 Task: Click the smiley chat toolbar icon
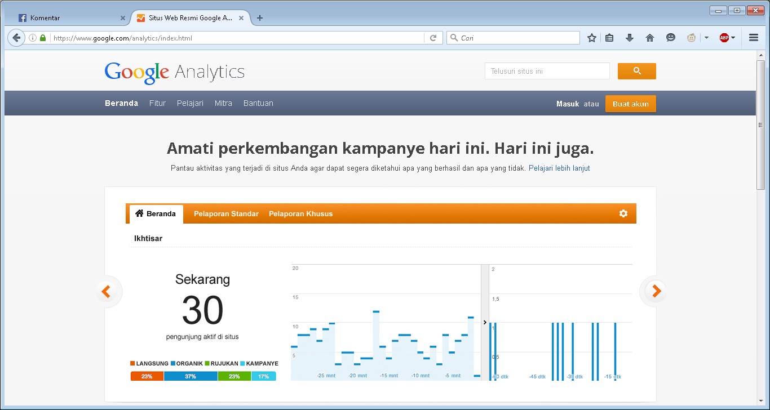click(x=670, y=38)
